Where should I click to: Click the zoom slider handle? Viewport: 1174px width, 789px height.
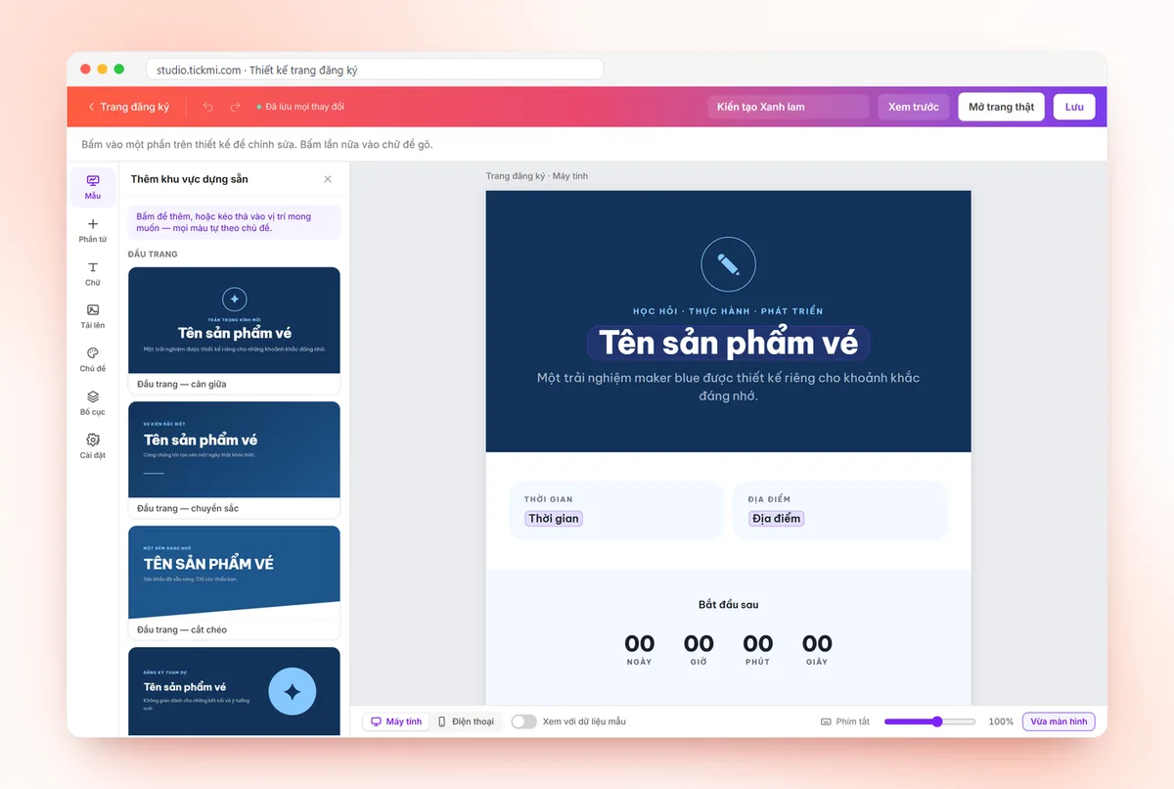[x=936, y=721]
